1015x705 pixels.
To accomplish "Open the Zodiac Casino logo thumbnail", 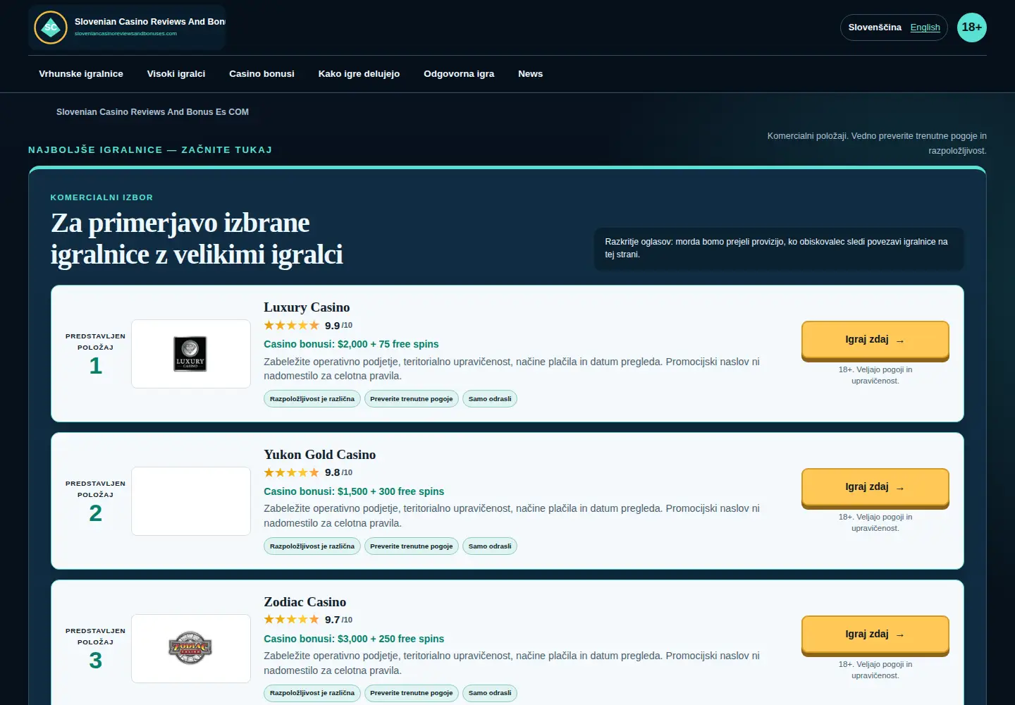I will point(191,649).
